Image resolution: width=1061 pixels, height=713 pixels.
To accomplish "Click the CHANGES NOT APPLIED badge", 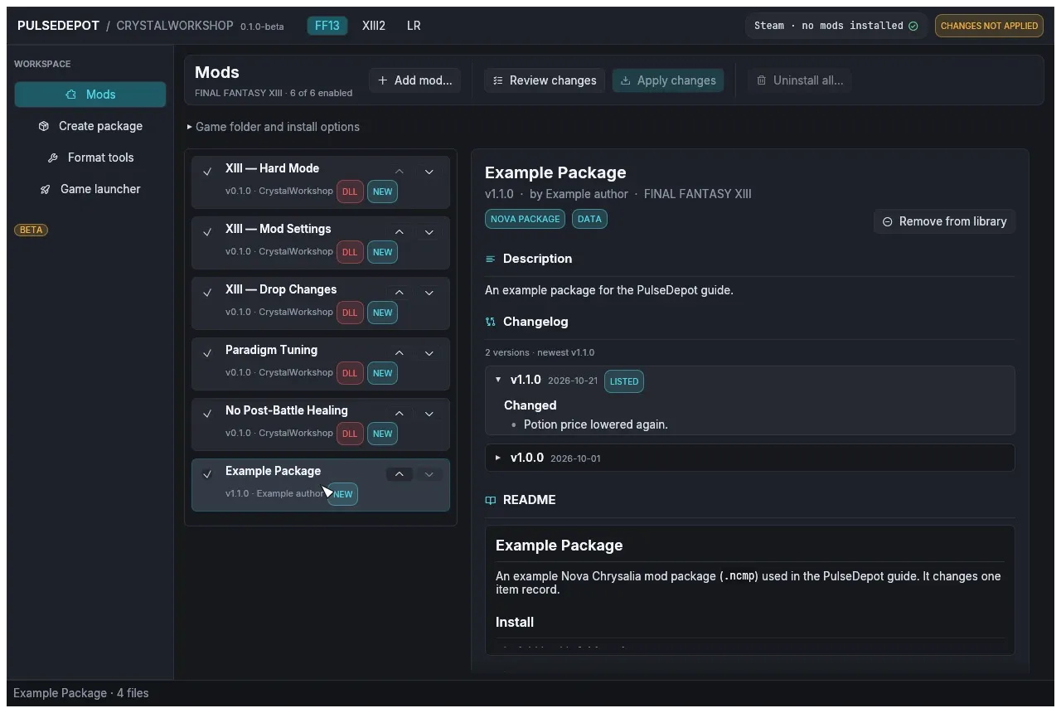I will (x=989, y=26).
